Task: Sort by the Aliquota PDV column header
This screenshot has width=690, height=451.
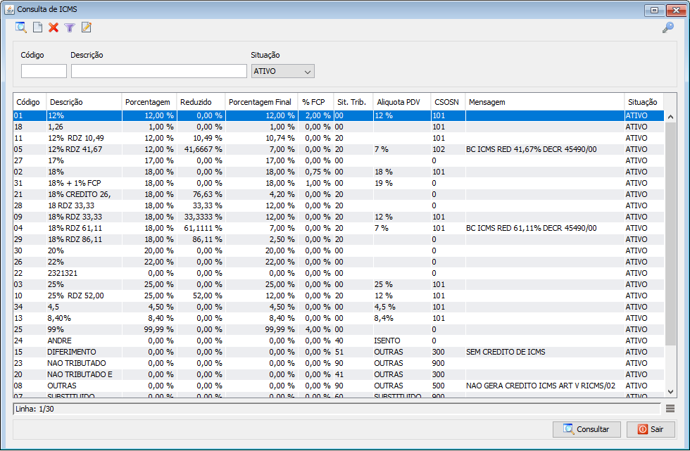Action: tap(402, 102)
